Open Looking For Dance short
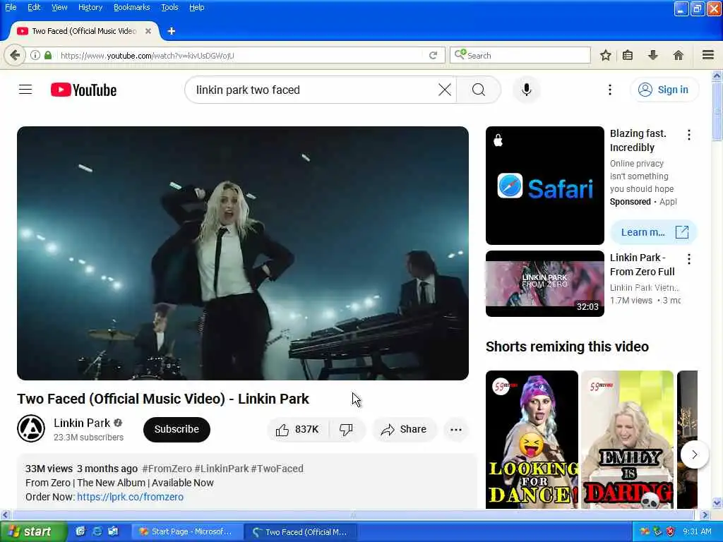Screen dimensions: 723x542 click(532, 439)
